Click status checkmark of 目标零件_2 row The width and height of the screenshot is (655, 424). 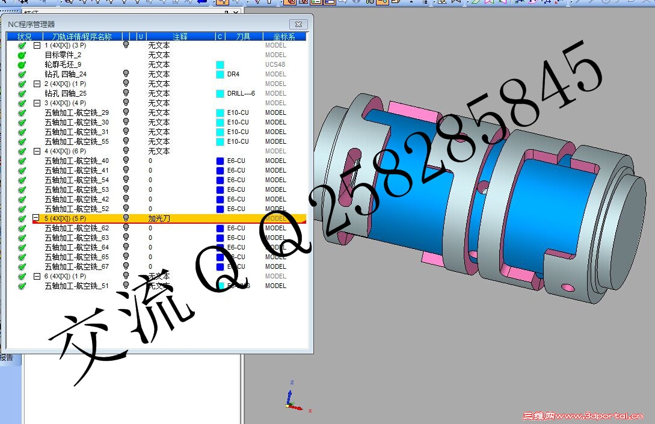click(x=22, y=55)
